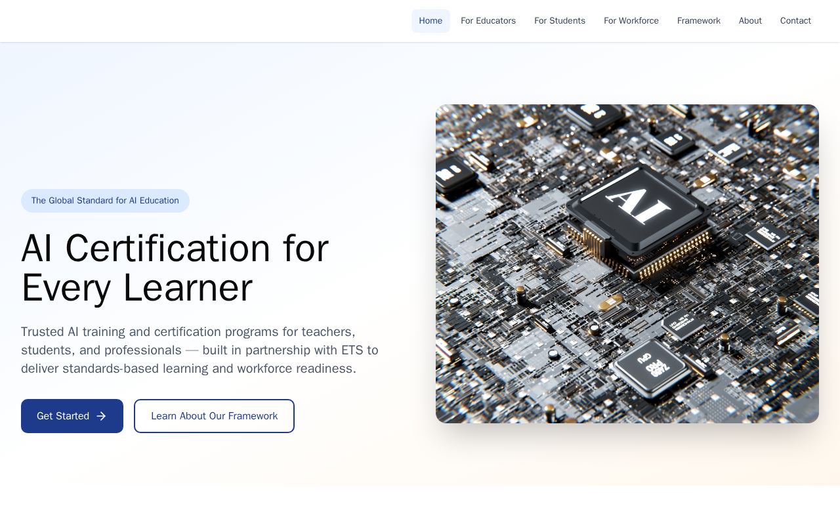Open the Home nav tab
840x525 pixels.
point(430,21)
